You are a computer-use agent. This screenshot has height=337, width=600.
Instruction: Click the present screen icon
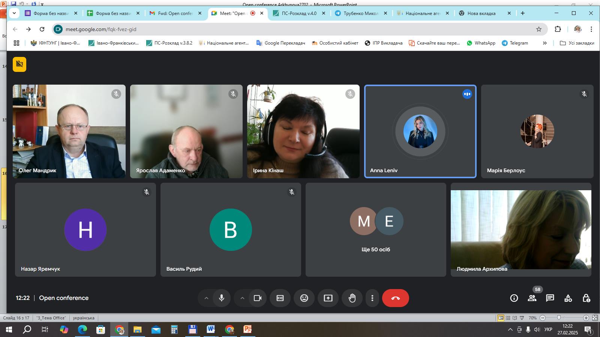click(328, 298)
